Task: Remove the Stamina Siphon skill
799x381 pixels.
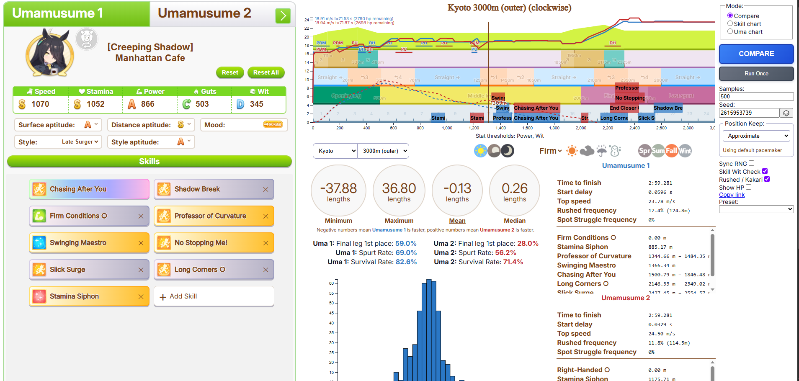Action: (x=141, y=297)
